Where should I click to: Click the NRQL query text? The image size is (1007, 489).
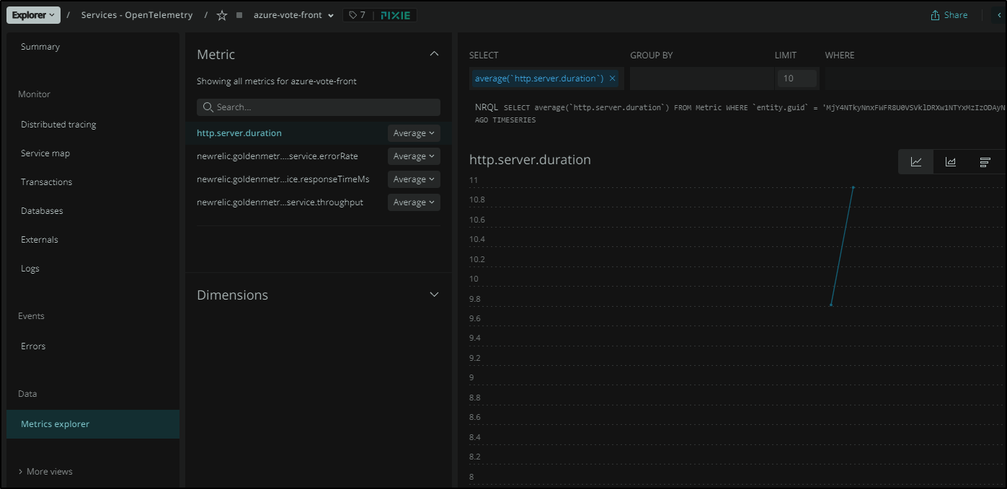pos(740,113)
